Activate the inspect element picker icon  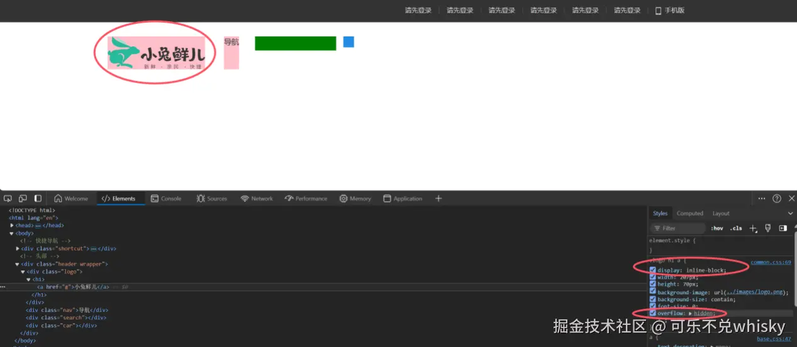click(8, 199)
